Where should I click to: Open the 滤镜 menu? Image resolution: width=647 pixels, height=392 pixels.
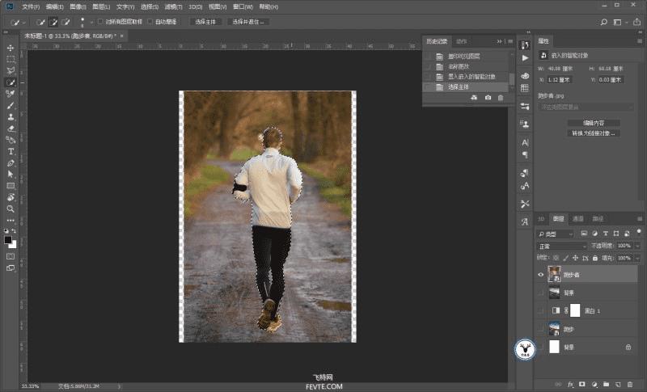(x=171, y=6)
